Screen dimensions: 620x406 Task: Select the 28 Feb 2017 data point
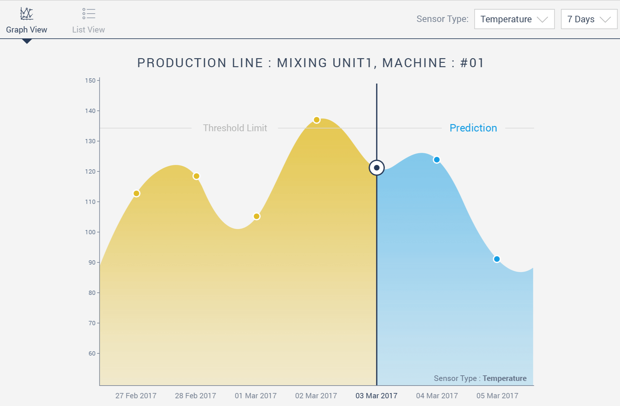(196, 176)
